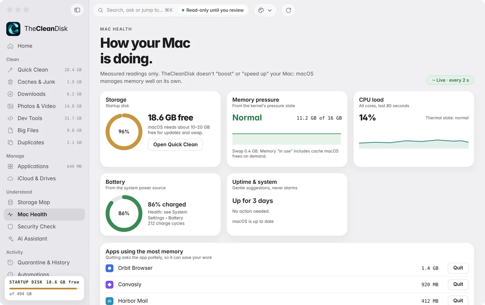Click TheCleanDisk app logo
The height and width of the screenshot is (305, 485).
13,29
